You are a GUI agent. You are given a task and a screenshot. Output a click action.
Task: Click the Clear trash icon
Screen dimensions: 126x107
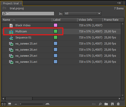(x=118, y=104)
